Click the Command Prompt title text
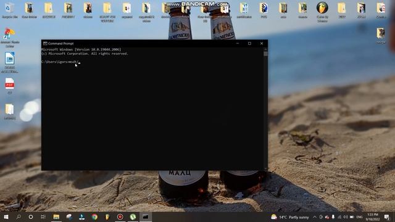The height and width of the screenshot is (222, 395). pyautogui.click(x=60, y=44)
